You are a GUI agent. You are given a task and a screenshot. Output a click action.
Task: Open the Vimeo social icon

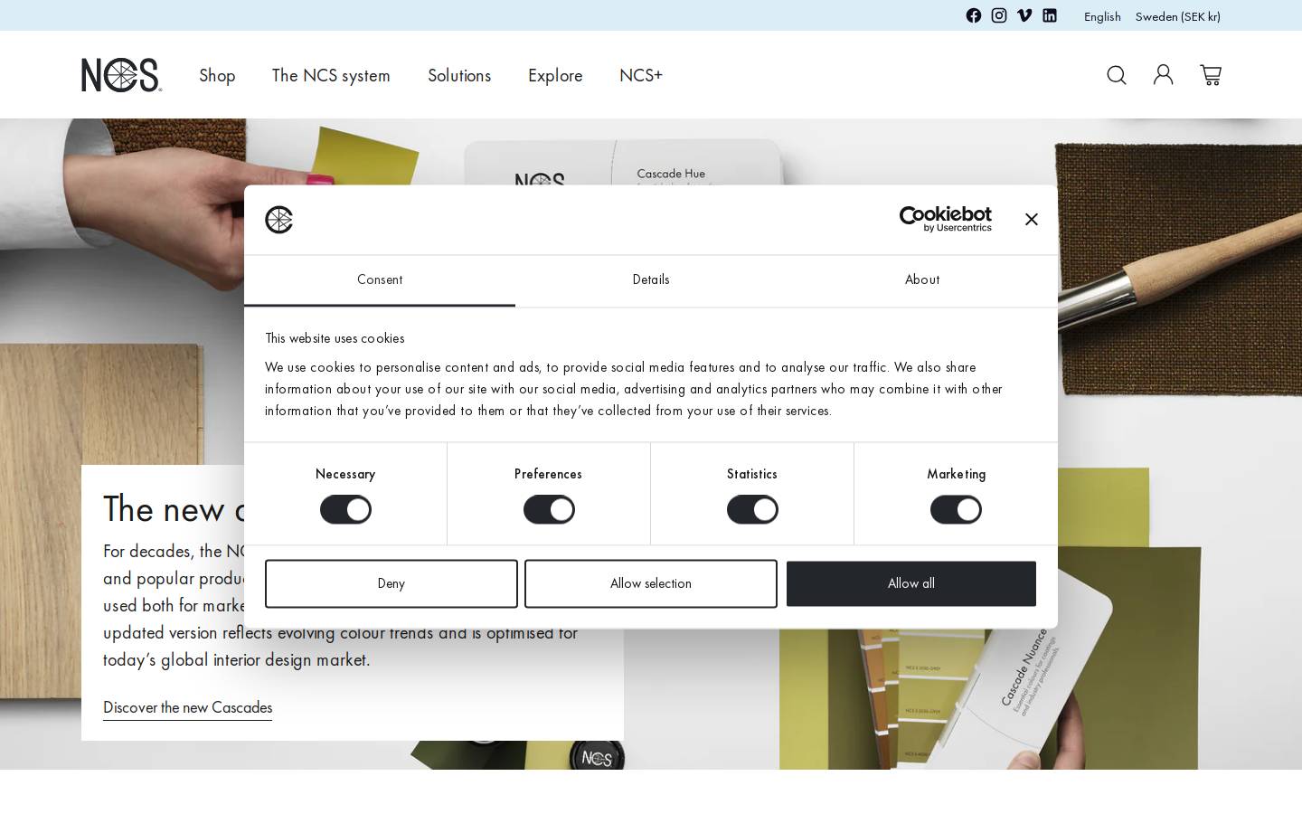(1024, 15)
